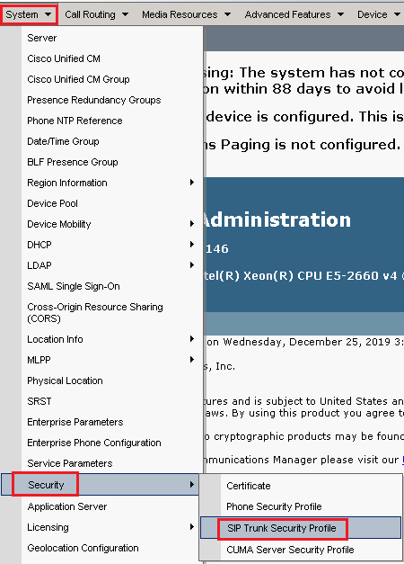The width and height of the screenshot is (404, 564).
Task: Click arrow next to Device Mobility
Action: [x=192, y=224]
